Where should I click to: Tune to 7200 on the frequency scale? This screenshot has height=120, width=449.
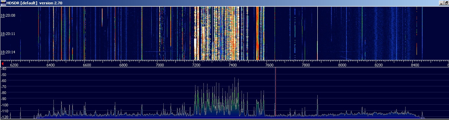tap(196, 65)
